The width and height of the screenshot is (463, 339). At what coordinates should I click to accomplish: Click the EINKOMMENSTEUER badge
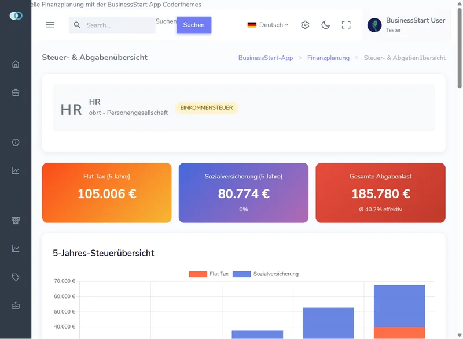207,107
